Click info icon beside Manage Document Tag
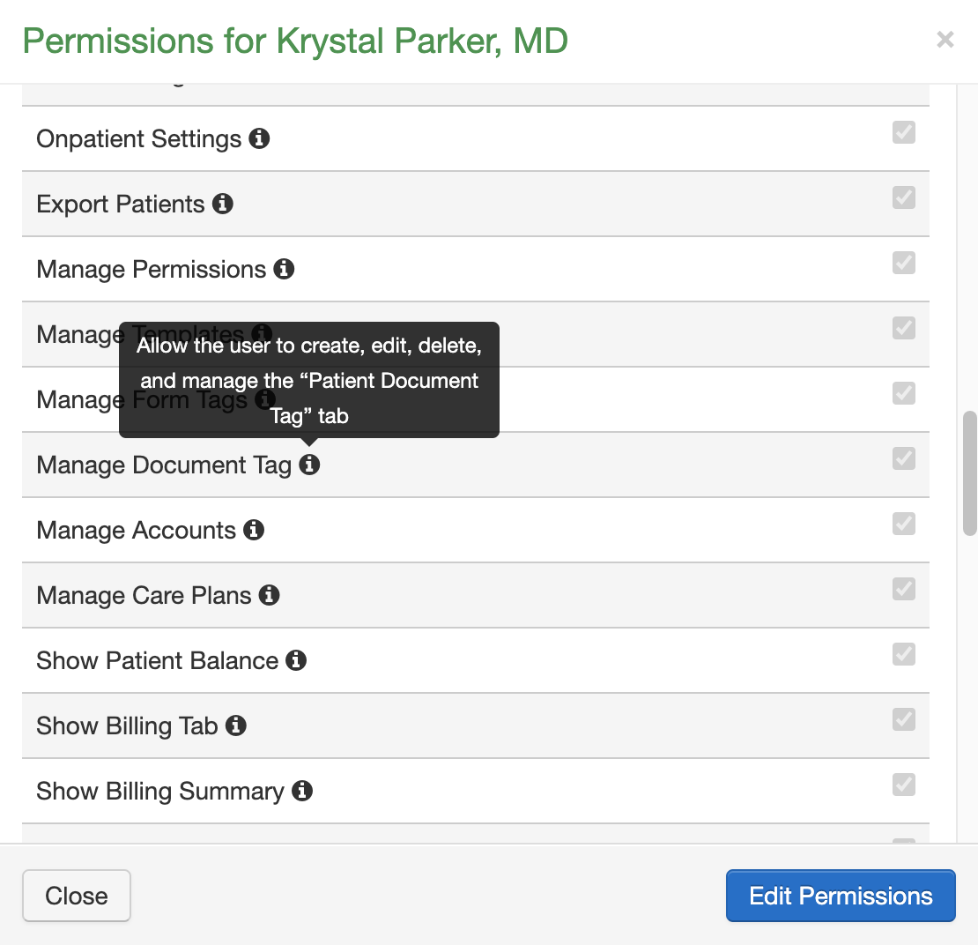Image resolution: width=978 pixels, height=945 pixels. [309, 465]
